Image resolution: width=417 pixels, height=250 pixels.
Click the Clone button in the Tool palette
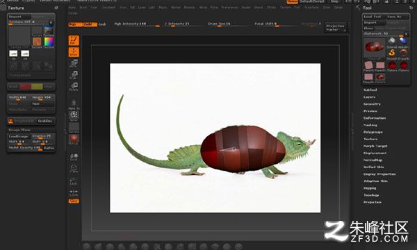[369, 28]
